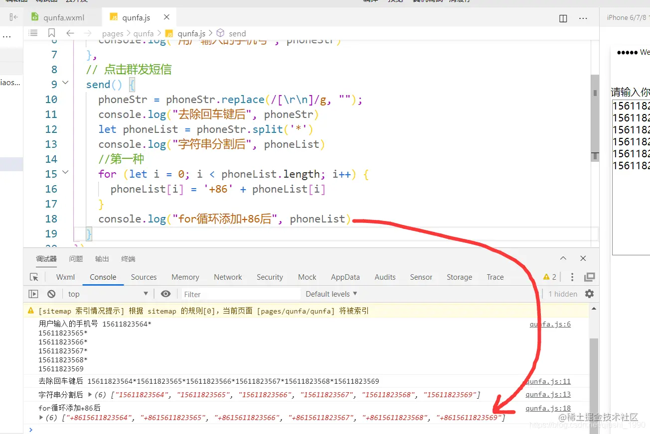Open the editor more actions ellipsis
The image size is (650, 434).
click(x=583, y=18)
